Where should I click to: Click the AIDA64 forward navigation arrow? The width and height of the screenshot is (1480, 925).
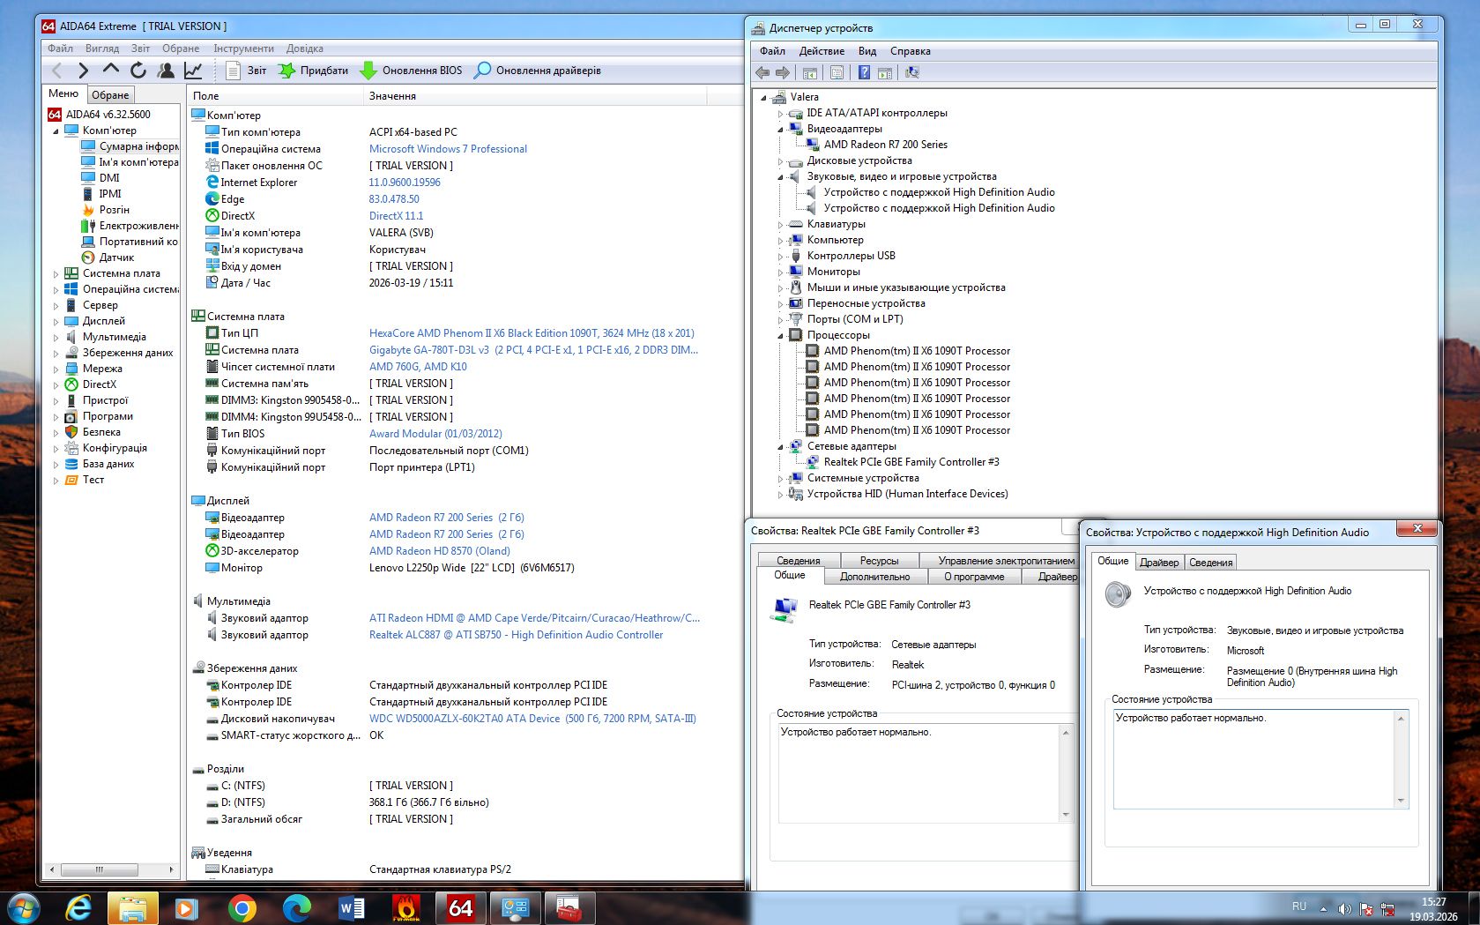tap(84, 71)
